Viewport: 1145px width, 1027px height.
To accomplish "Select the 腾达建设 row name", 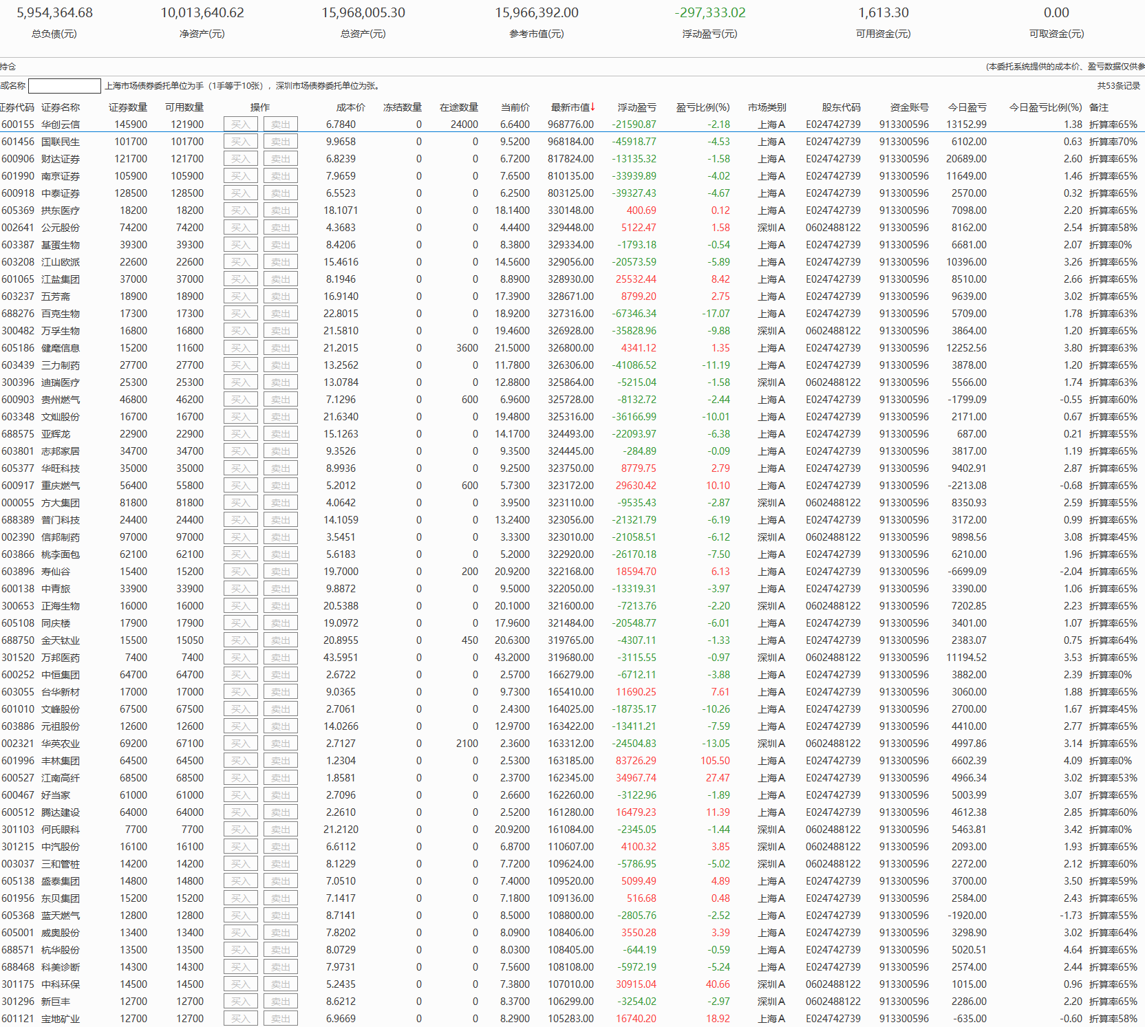I will point(61,812).
